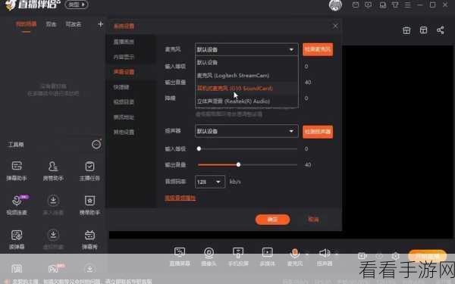Open 内容显示 settings section
Screen dimensions: 455x284
click(124, 57)
